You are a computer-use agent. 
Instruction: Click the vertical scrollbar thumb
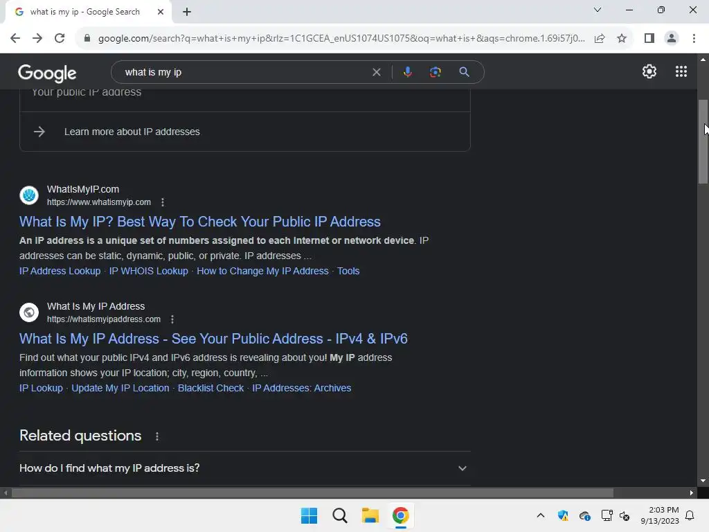click(x=703, y=141)
